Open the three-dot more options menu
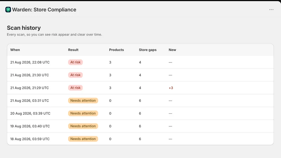The image size is (281, 158). coord(271,9)
